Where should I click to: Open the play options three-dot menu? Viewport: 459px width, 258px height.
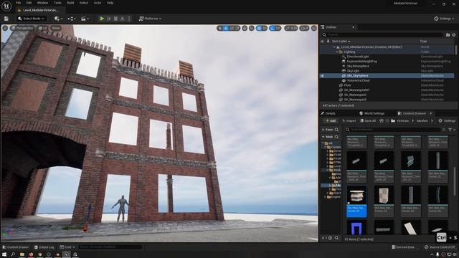point(129,19)
